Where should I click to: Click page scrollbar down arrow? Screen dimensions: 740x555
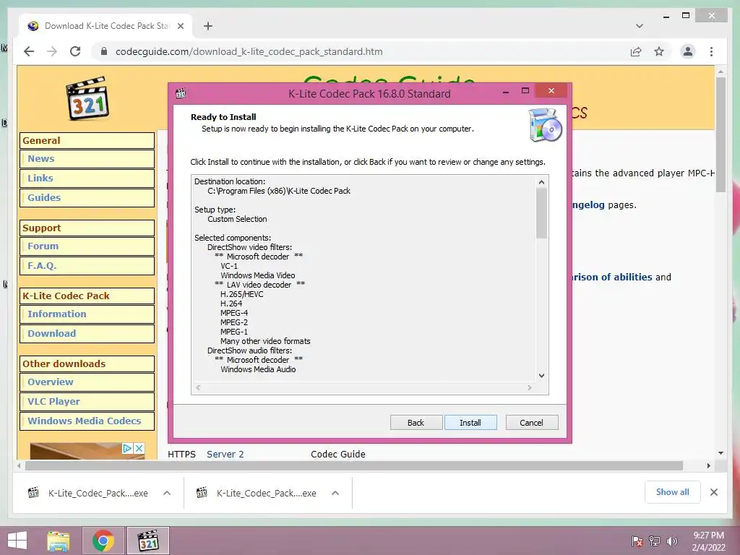(720, 453)
